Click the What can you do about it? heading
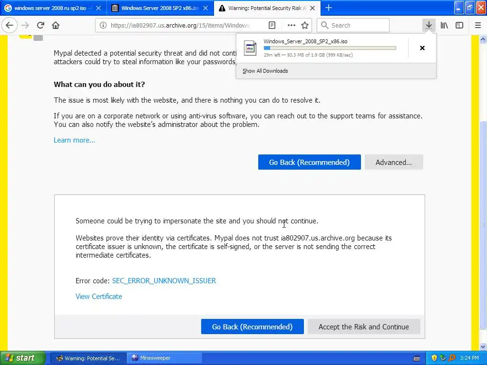The image size is (487, 365). tap(99, 85)
